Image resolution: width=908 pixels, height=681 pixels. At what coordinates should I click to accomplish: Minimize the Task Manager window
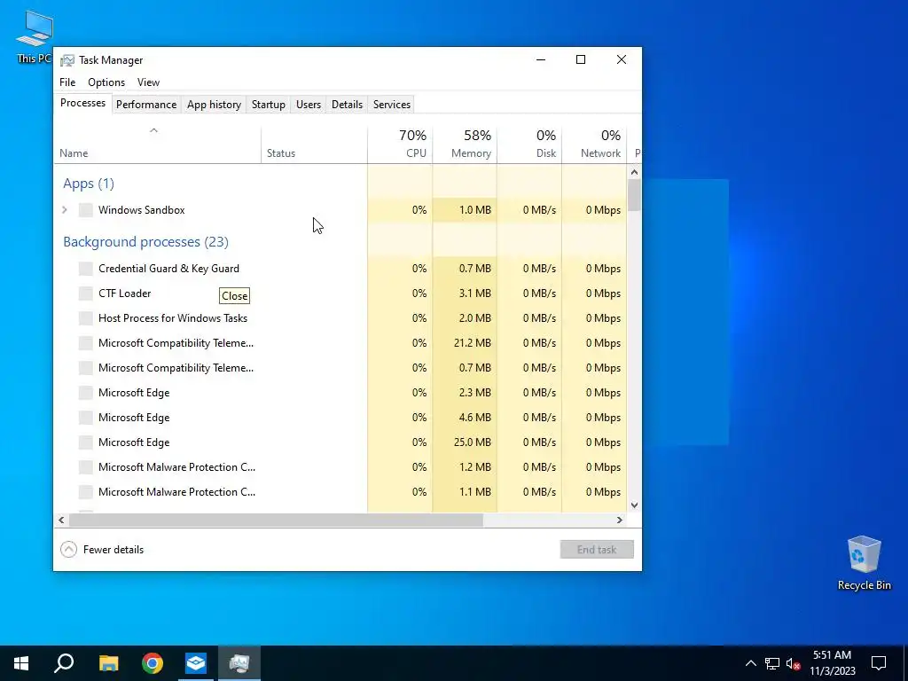[541, 59]
